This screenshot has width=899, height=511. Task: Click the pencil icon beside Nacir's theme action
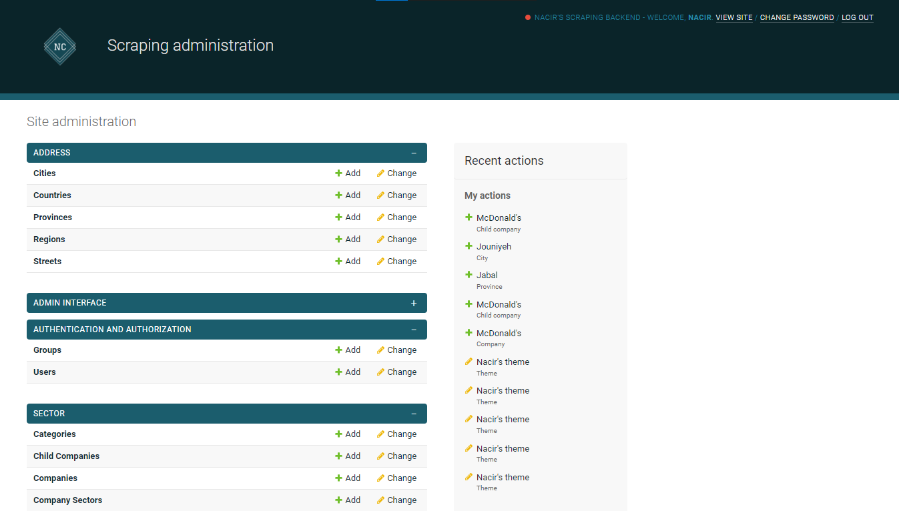469,361
